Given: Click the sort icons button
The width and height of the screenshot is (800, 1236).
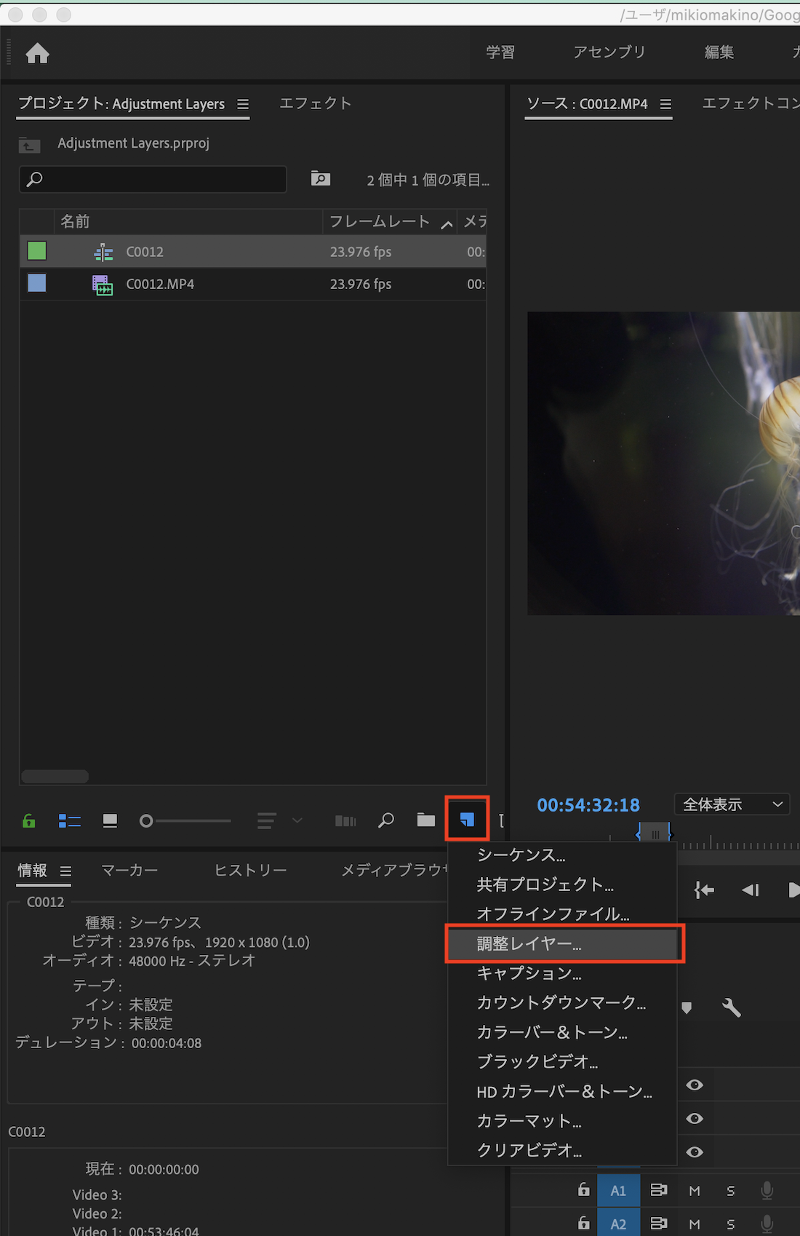Looking at the screenshot, I should [267, 821].
